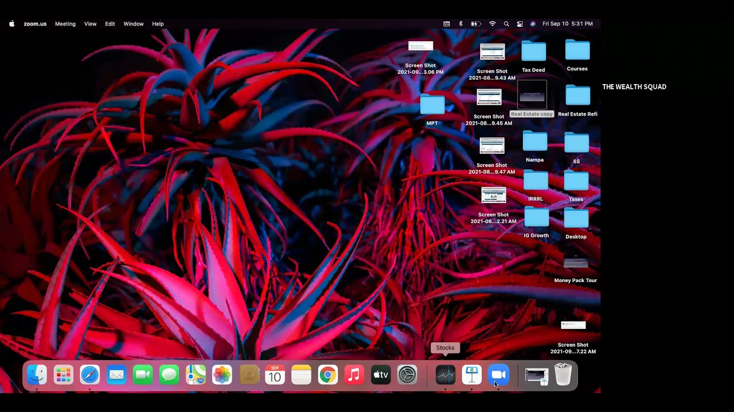Select the Real Estate copy file

[532, 98]
